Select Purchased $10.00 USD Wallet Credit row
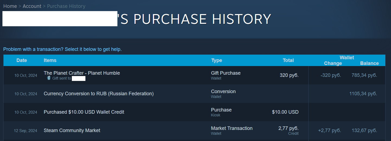The width and height of the screenshot is (391, 141). click(x=84, y=112)
